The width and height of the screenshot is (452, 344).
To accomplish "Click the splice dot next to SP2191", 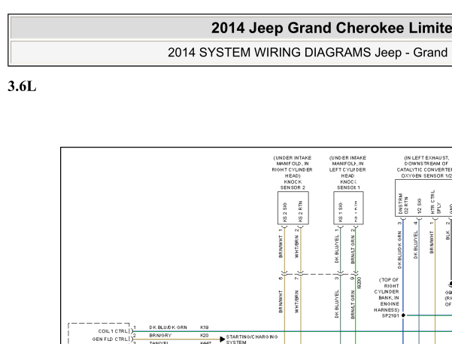I will 403,315.
